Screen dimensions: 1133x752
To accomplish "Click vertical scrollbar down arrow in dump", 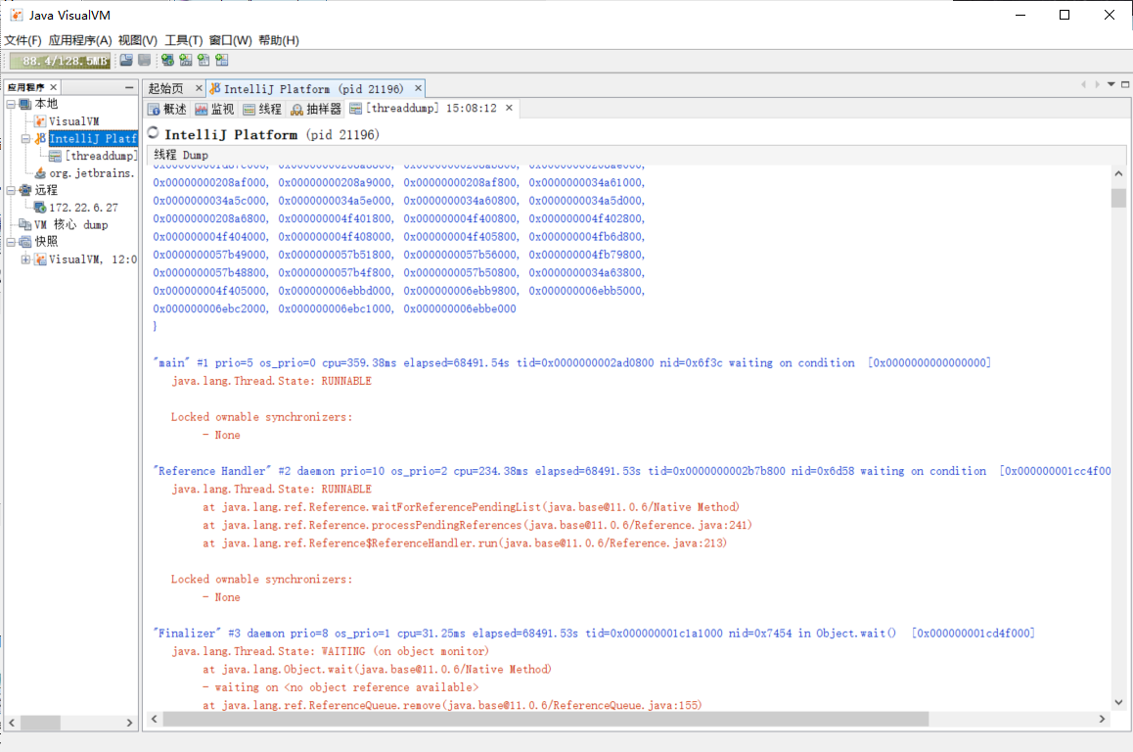I will 1118,702.
